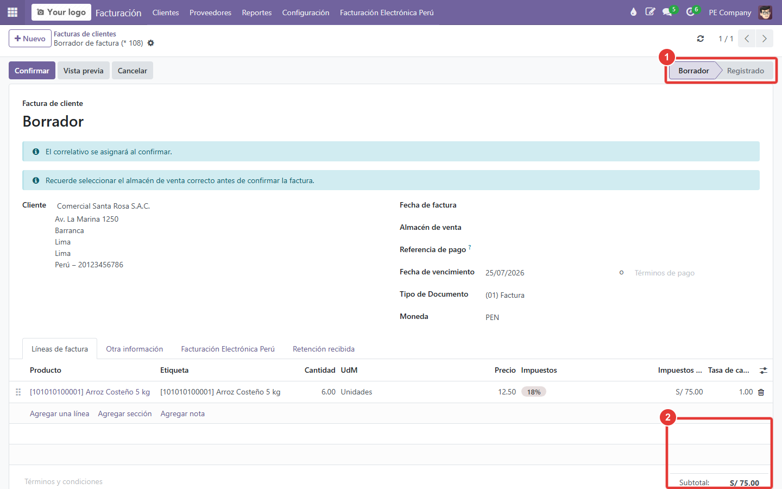The height and width of the screenshot is (489, 782).
Task: Click the Almacén de venta field
Action: point(622,228)
